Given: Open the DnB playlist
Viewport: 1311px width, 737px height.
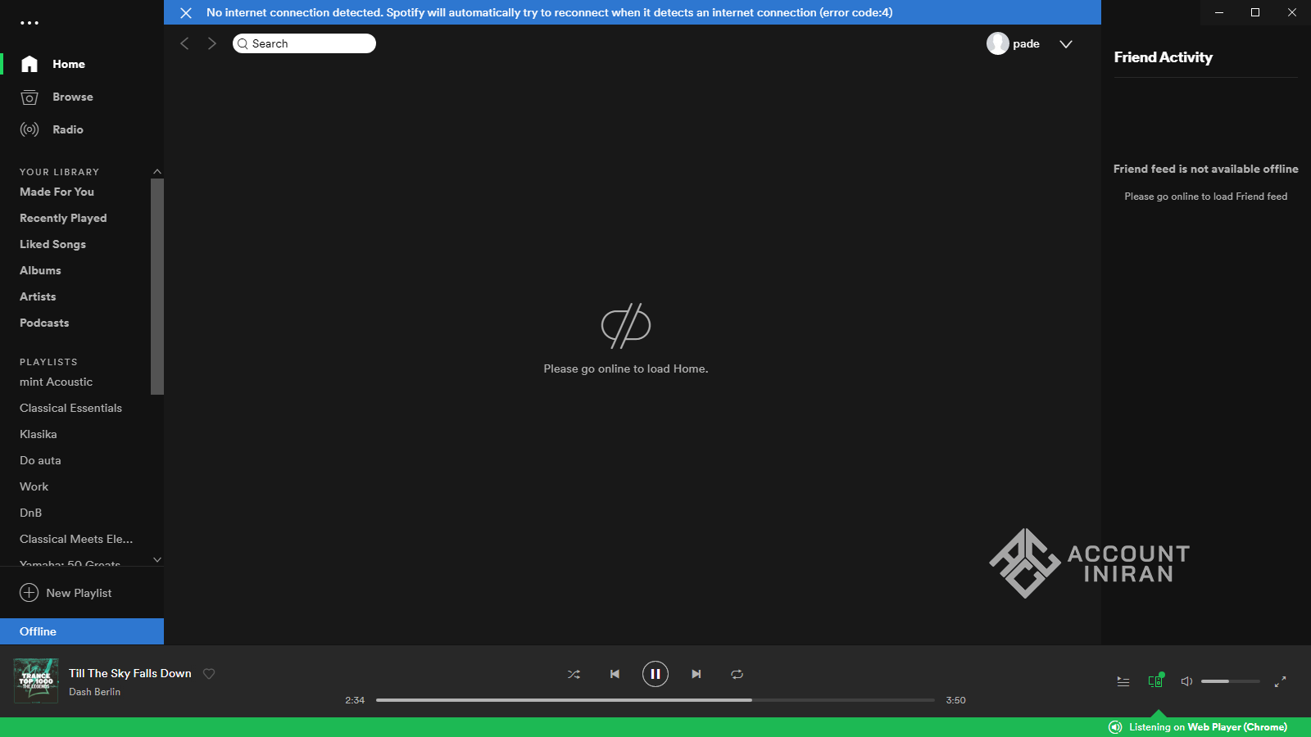Looking at the screenshot, I should [30, 513].
